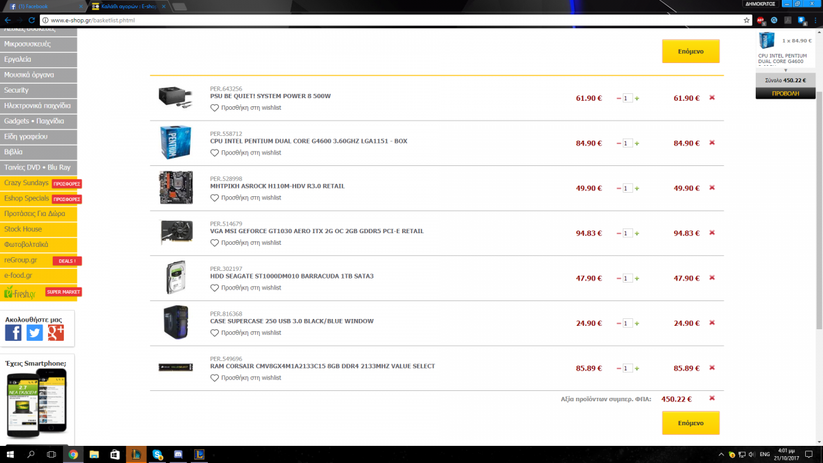Open Μικροσυσκευές sidebar category
Image resolution: width=823 pixels, height=463 pixels.
tap(38, 44)
